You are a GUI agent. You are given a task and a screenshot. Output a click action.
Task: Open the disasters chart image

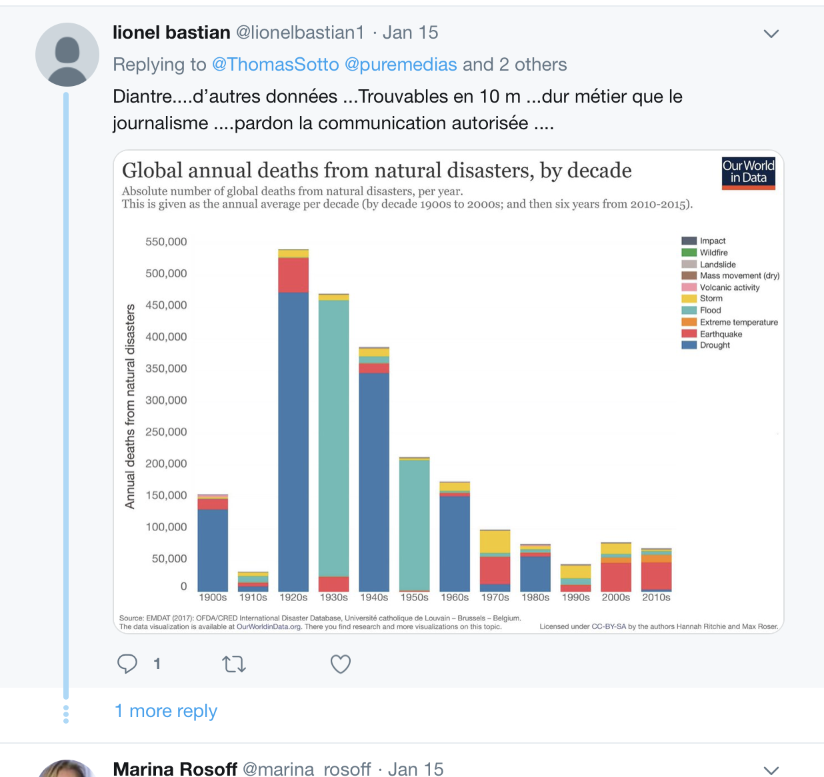(x=449, y=392)
